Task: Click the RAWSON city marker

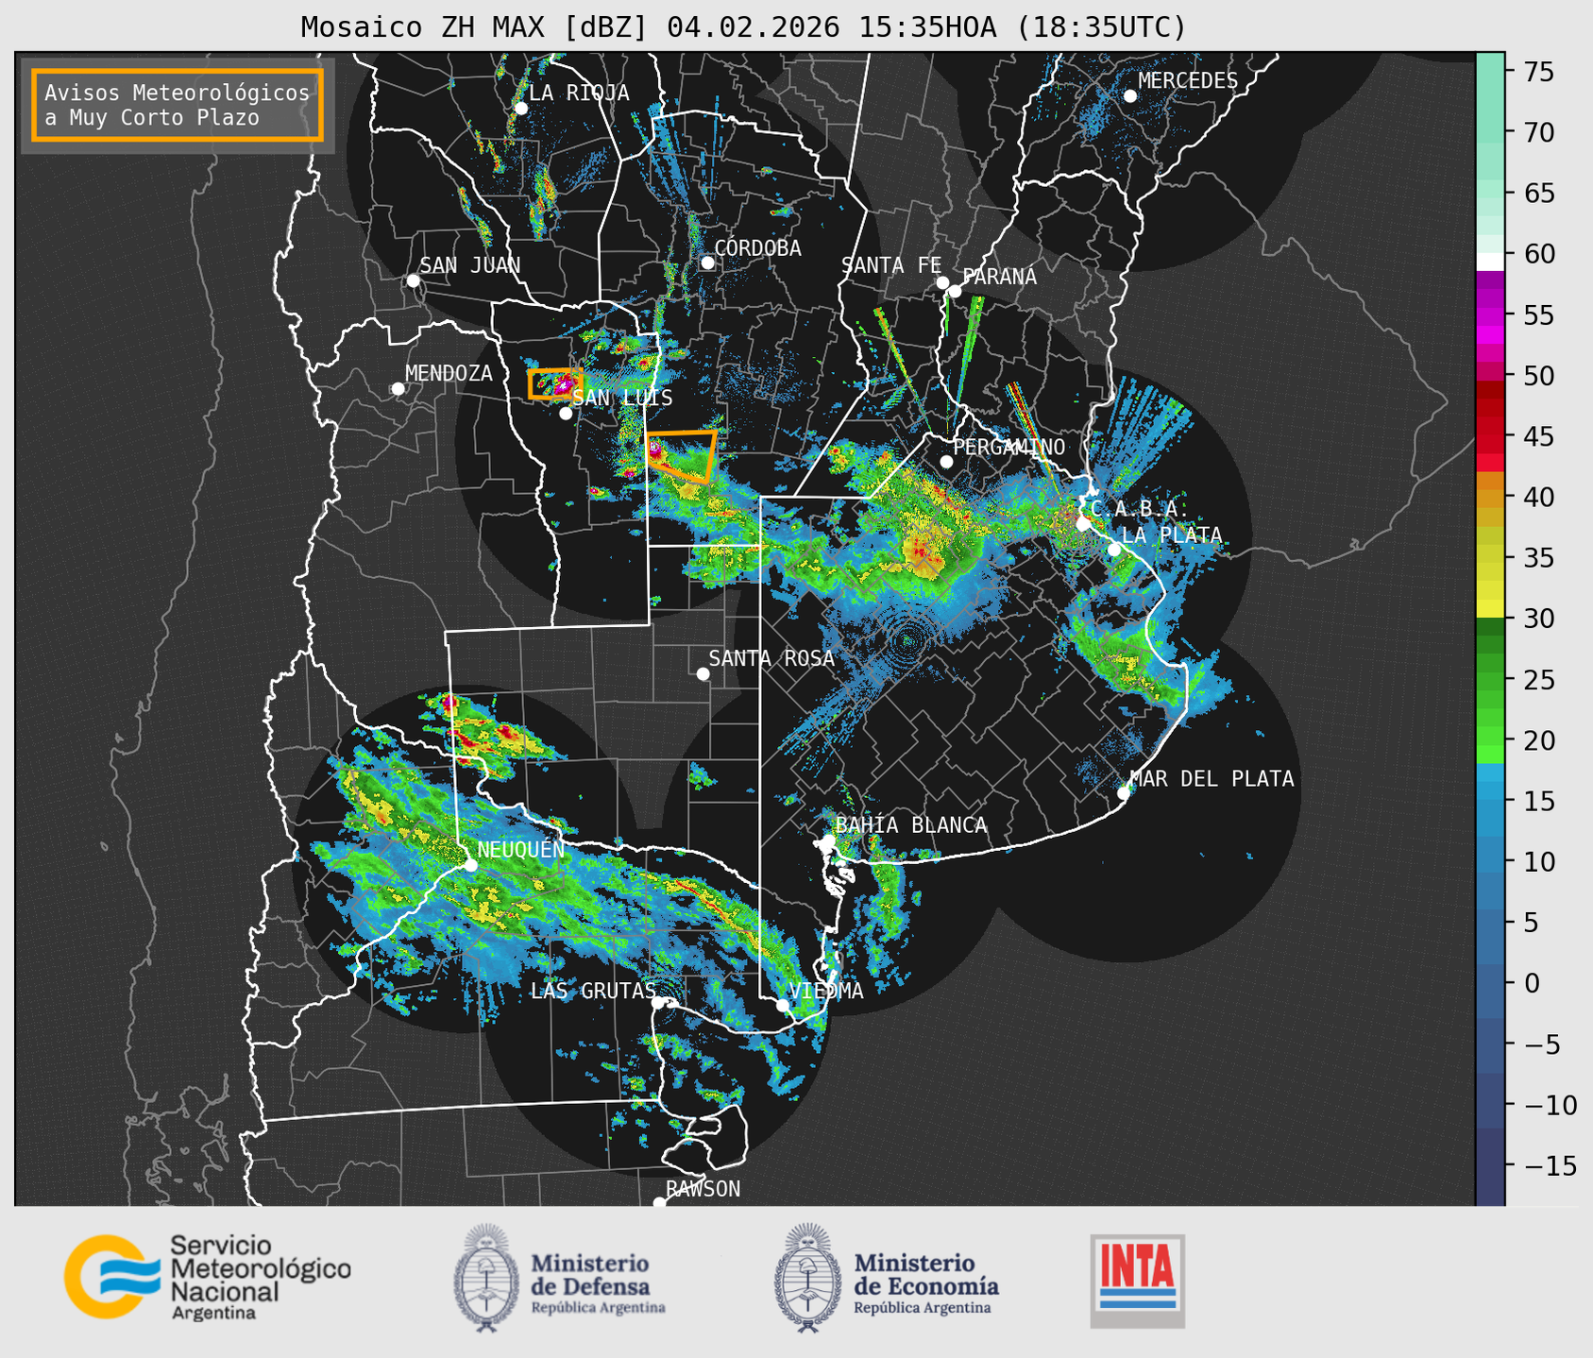Action: pyautogui.click(x=659, y=1203)
